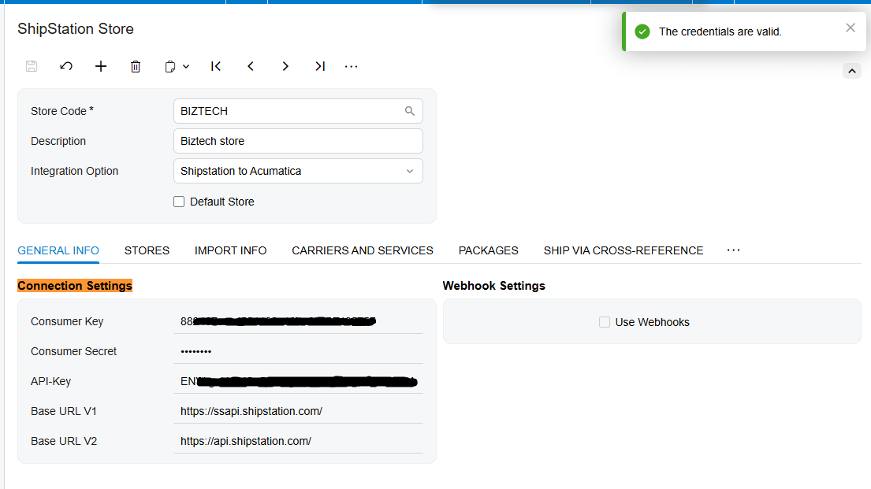Click the 'The credentials are valid.' message
The height and width of the screenshot is (489, 871).
pos(720,31)
